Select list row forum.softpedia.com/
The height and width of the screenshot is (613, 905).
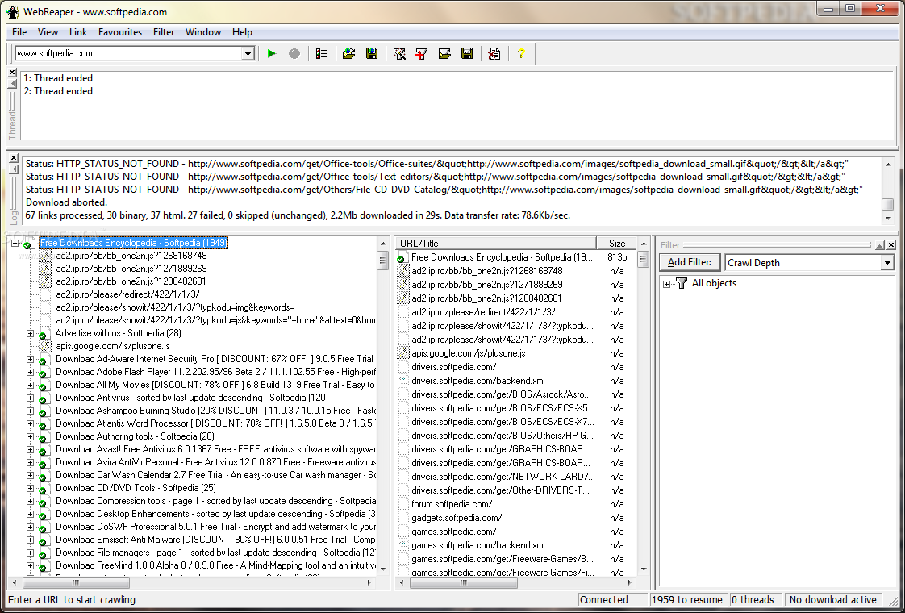coord(452,504)
